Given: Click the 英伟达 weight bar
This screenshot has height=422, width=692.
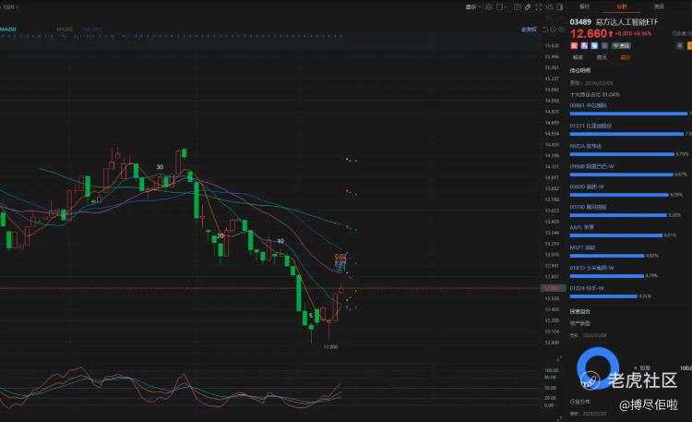Looking at the screenshot, I should click(622, 154).
